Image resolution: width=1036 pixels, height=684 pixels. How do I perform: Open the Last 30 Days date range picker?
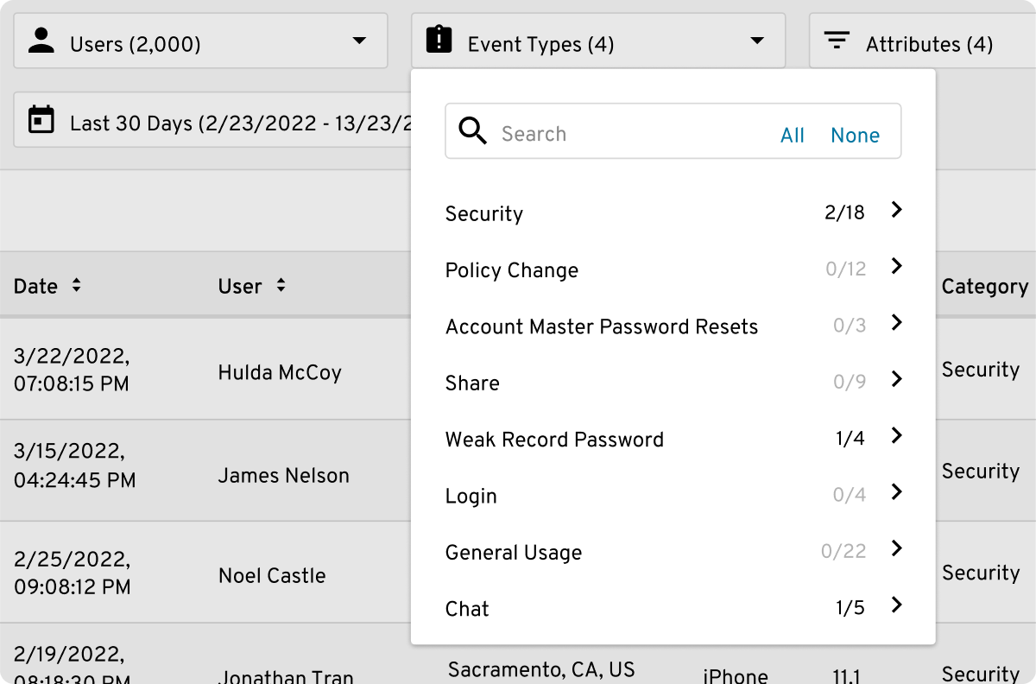coord(213,120)
